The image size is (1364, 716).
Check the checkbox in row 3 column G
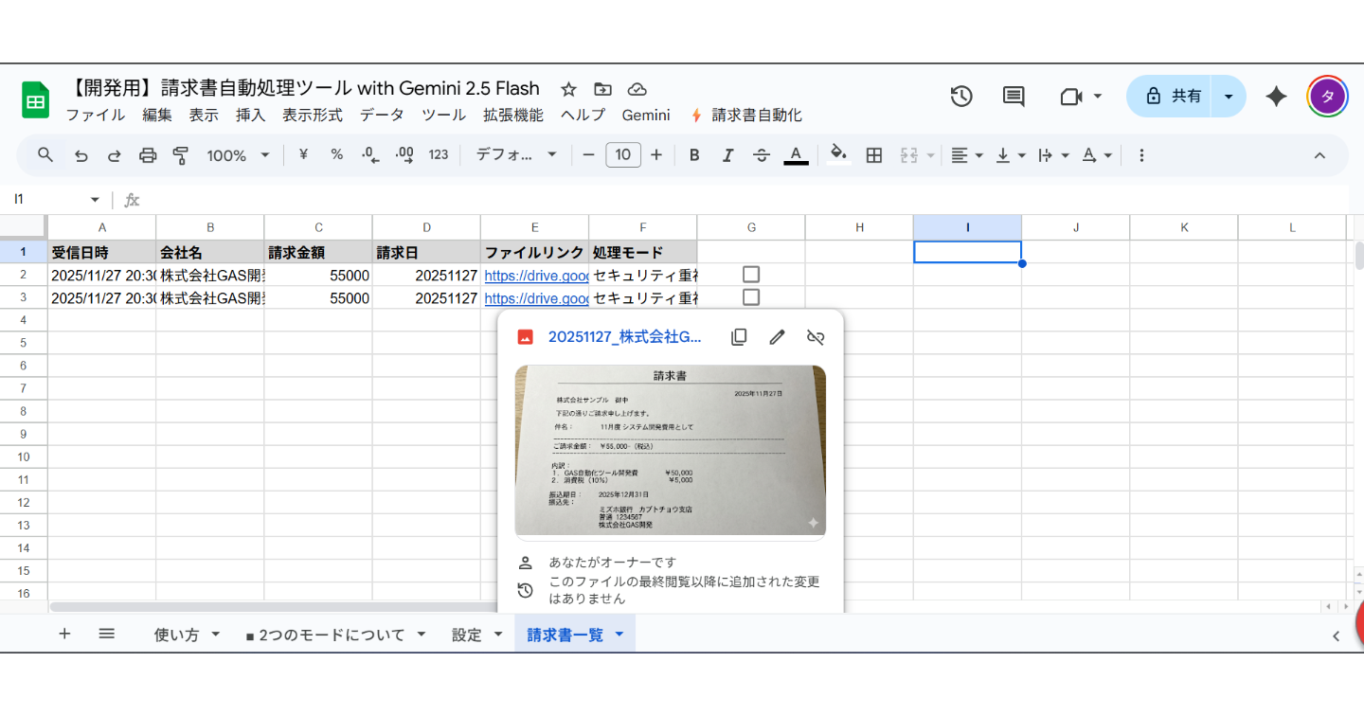click(x=751, y=296)
